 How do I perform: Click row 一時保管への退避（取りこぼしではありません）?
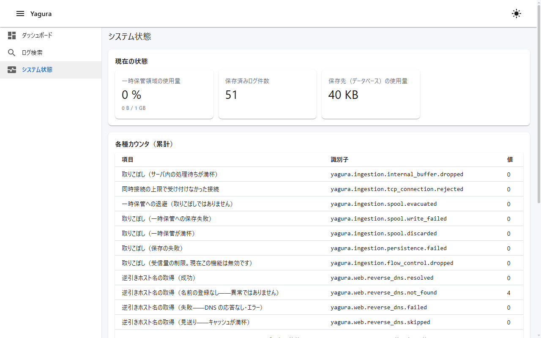(x=319, y=204)
